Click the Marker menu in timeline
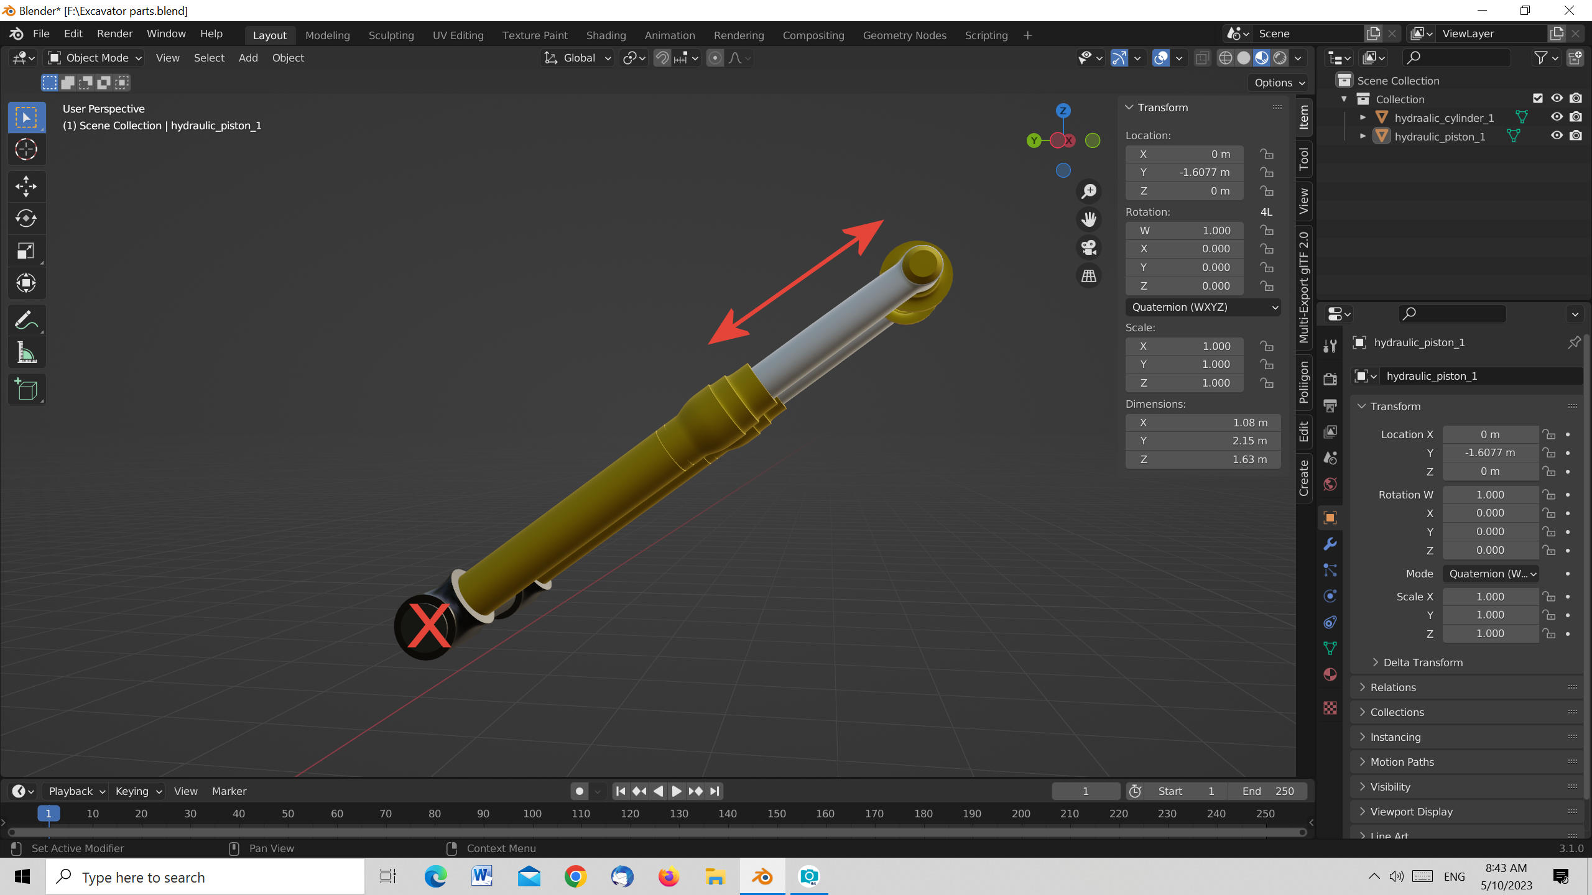1592x895 pixels. (229, 791)
